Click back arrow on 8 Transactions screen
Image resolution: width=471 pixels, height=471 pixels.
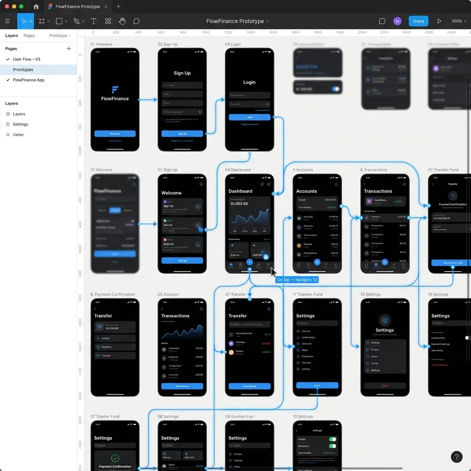[x=365, y=184]
